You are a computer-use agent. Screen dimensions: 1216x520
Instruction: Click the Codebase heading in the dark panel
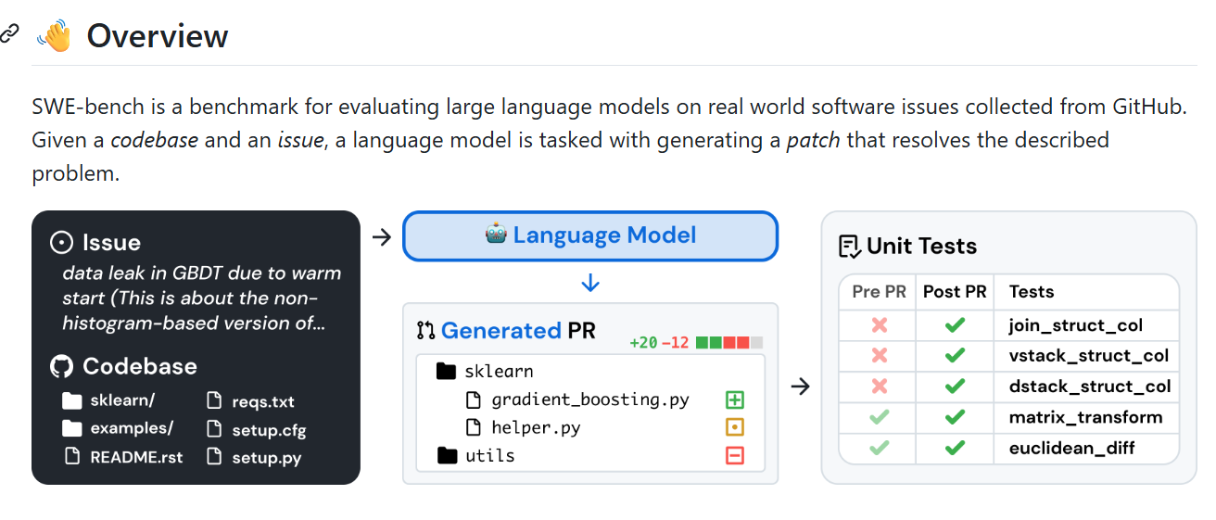tap(140, 366)
